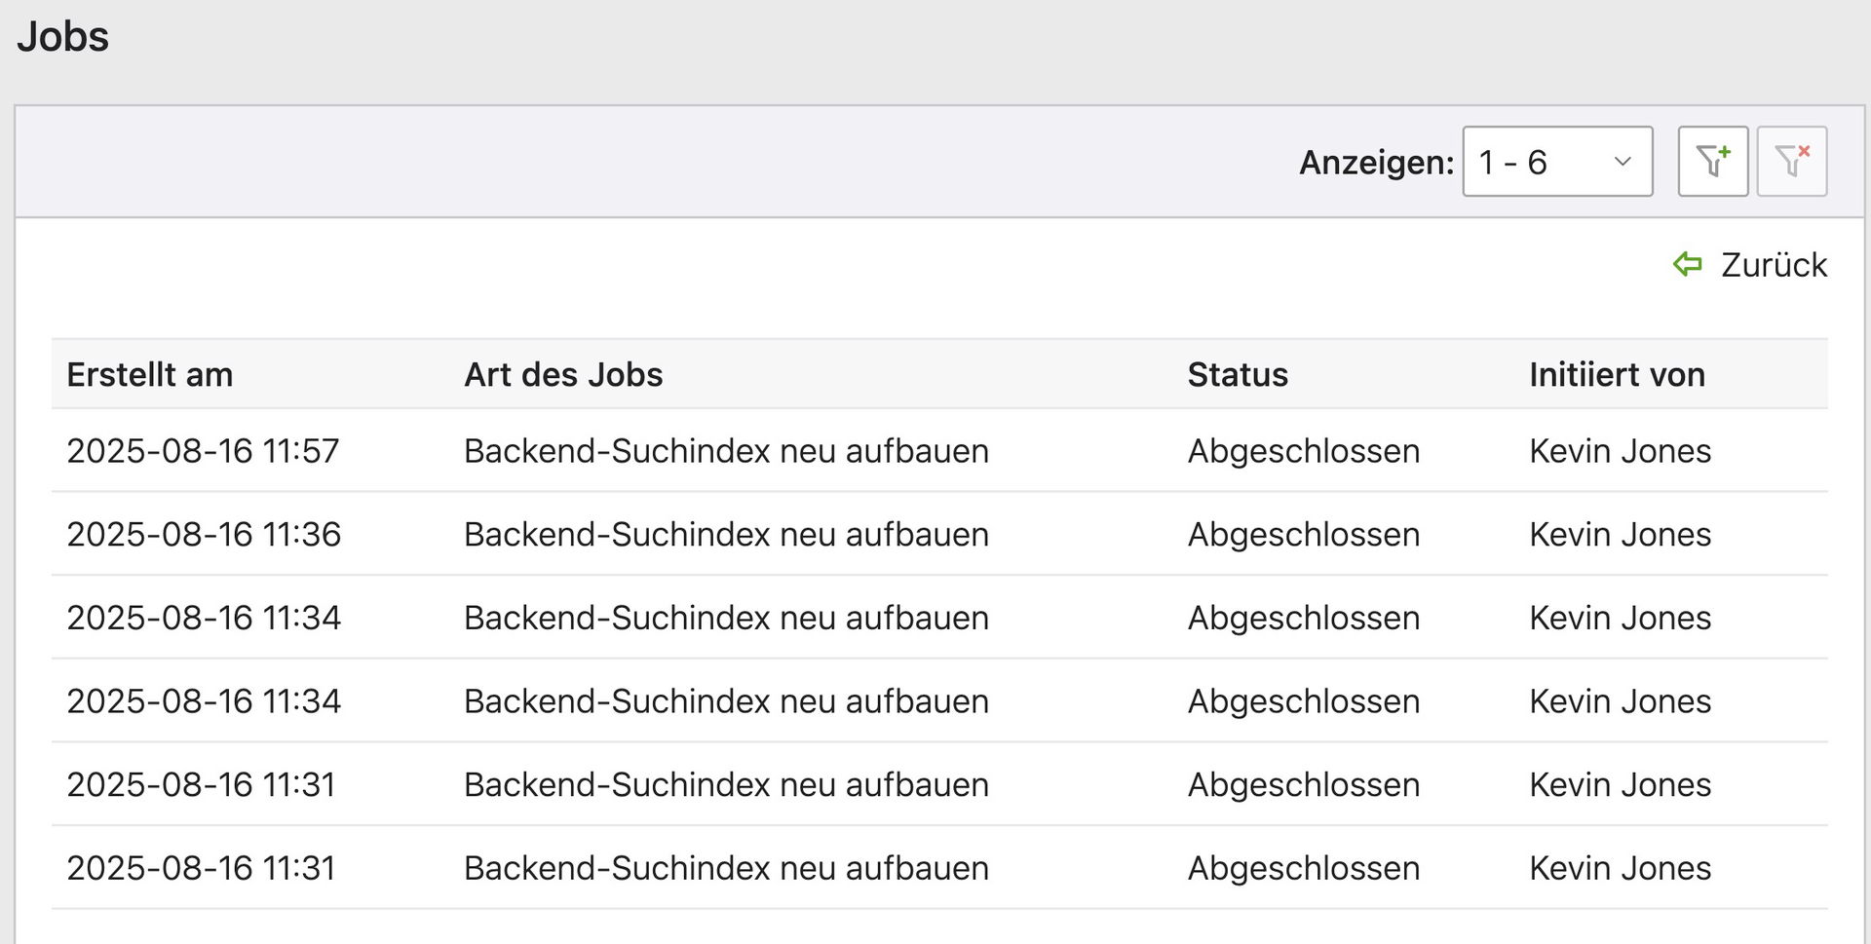This screenshot has height=944, width=1871.
Task: Sort by the "Erstellt am" column header
Action: 150,375
